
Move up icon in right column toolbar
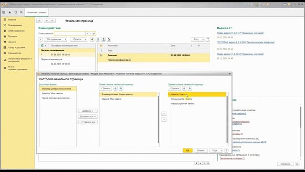184,88
